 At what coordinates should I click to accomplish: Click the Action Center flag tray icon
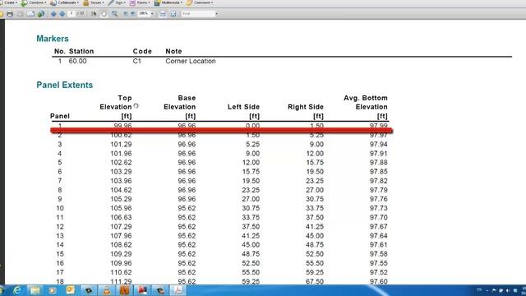click(494, 290)
